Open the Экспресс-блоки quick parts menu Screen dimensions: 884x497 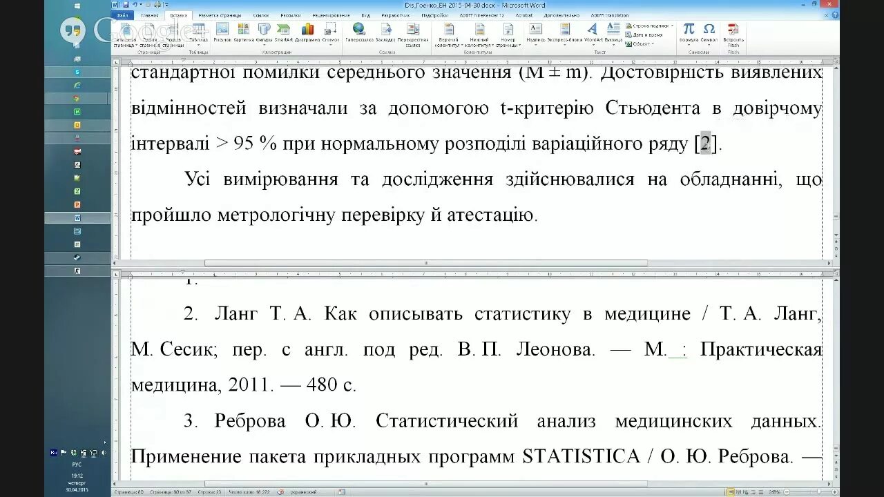(565, 35)
